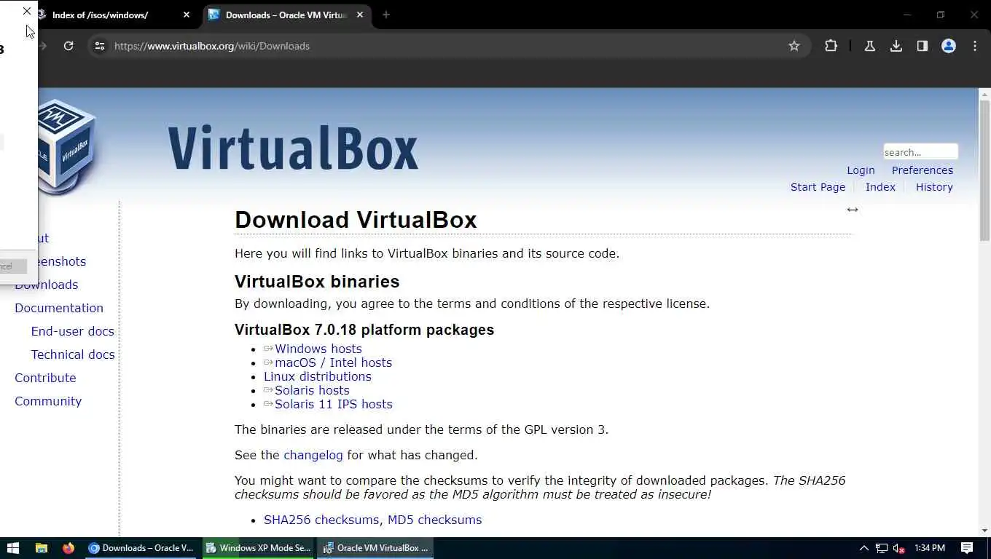Click the address bar URL

click(212, 46)
